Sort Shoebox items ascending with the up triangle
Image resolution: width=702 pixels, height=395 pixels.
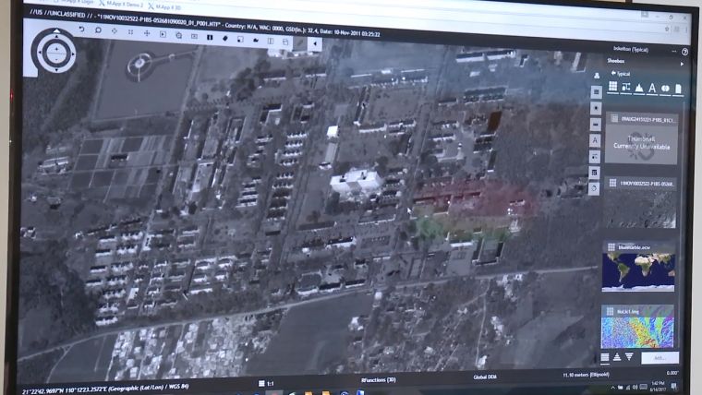pos(617,357)
